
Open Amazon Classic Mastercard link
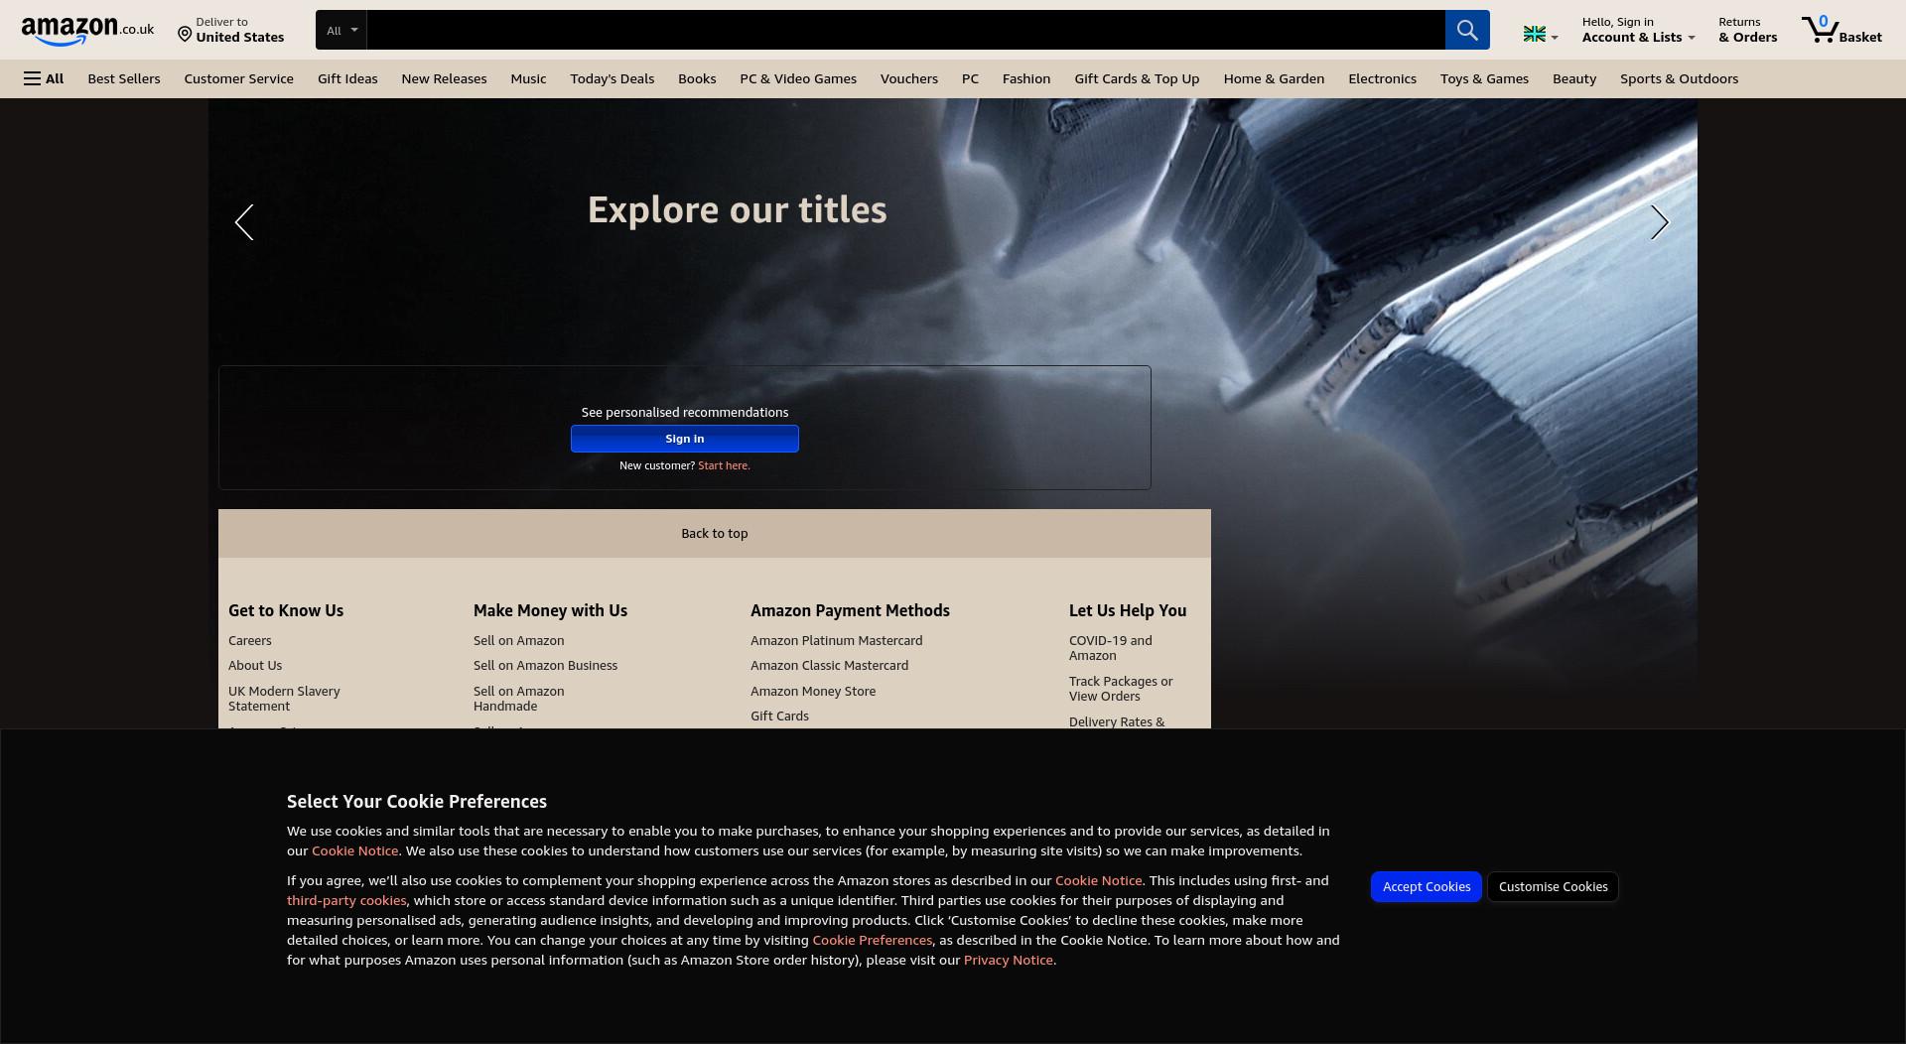(829, 665)
